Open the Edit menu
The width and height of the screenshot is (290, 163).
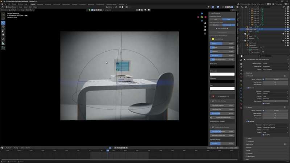(x=9, y=4)
